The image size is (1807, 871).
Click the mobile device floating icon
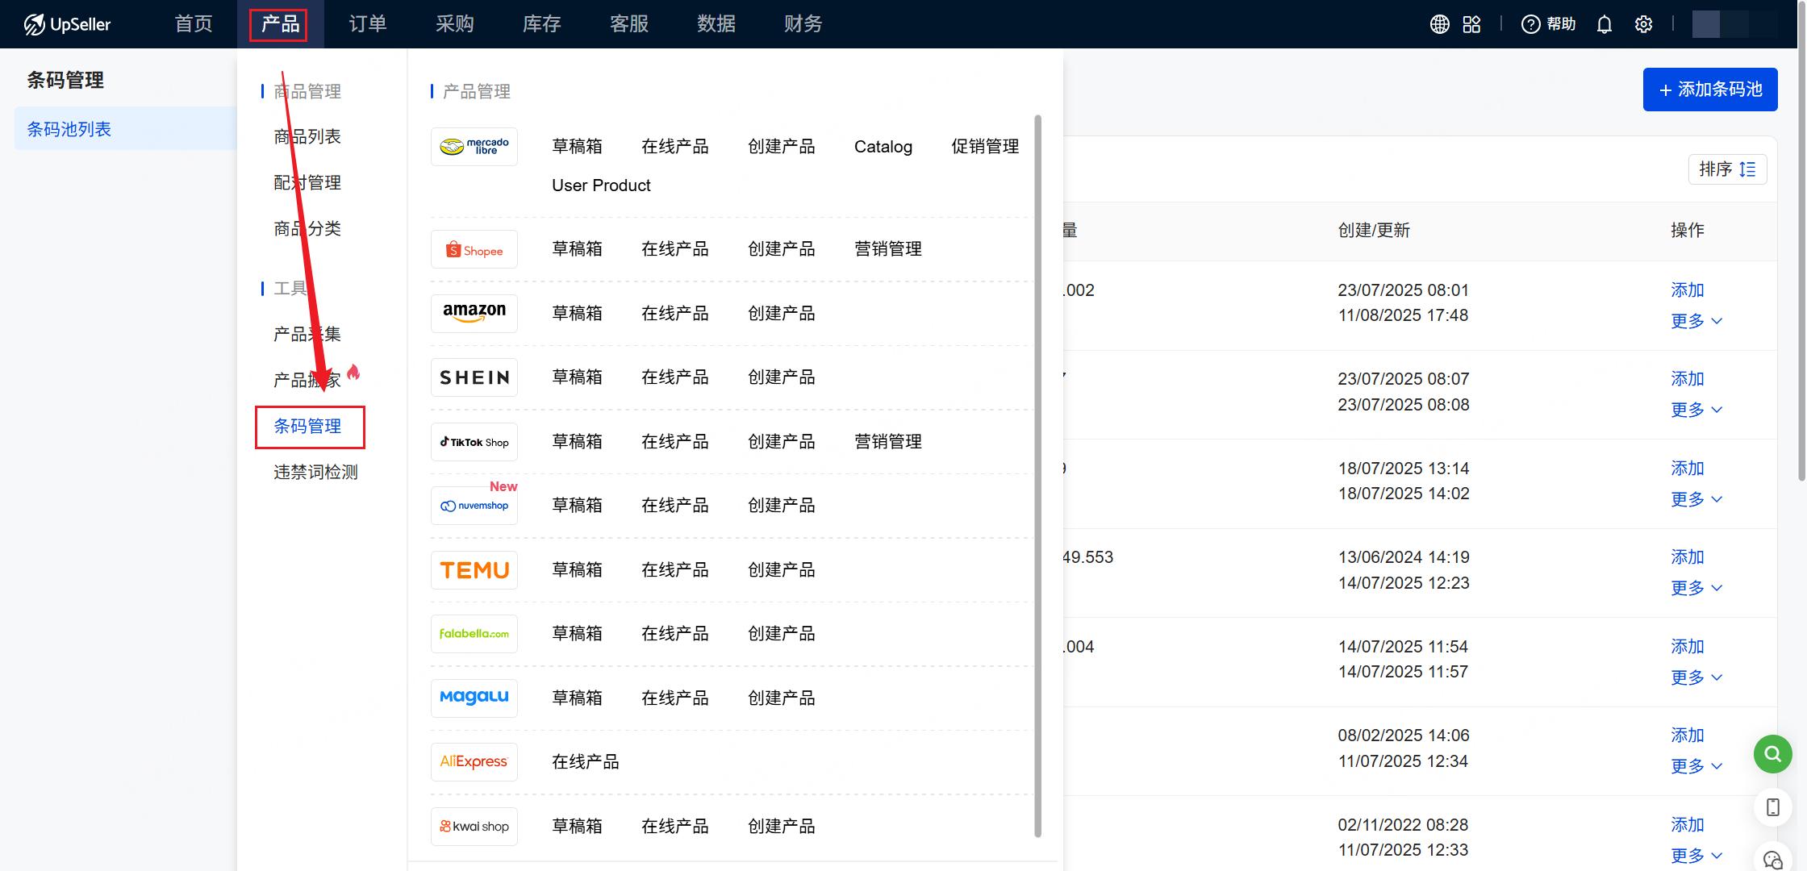point(1772,807)
